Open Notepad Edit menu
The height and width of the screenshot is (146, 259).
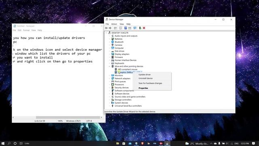pos(19,30)
